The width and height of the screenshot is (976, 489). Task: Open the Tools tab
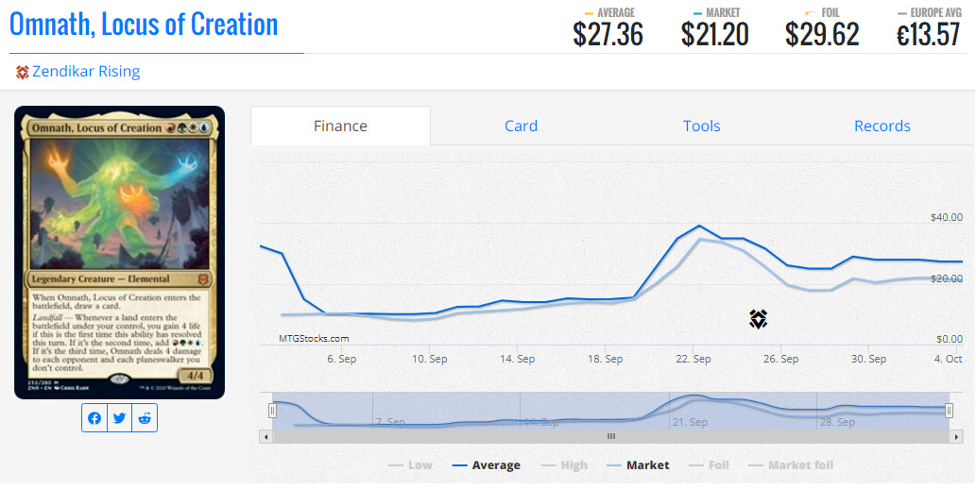pos(701,126)
